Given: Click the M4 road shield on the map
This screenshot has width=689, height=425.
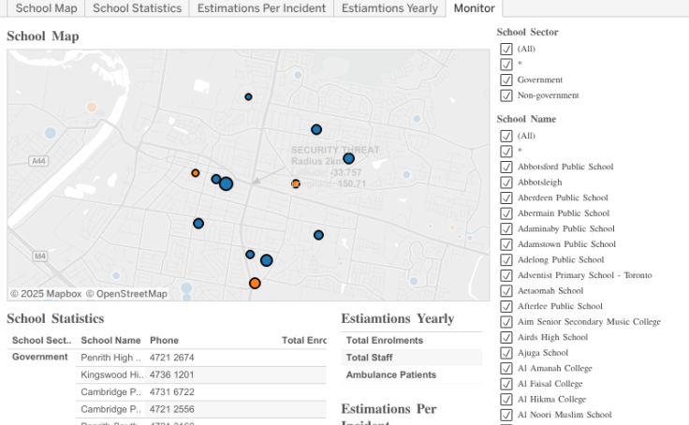Looking at the screenshot, I should click(40, 255).
